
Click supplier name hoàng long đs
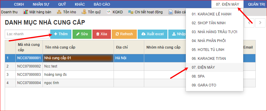pos(56,75)
